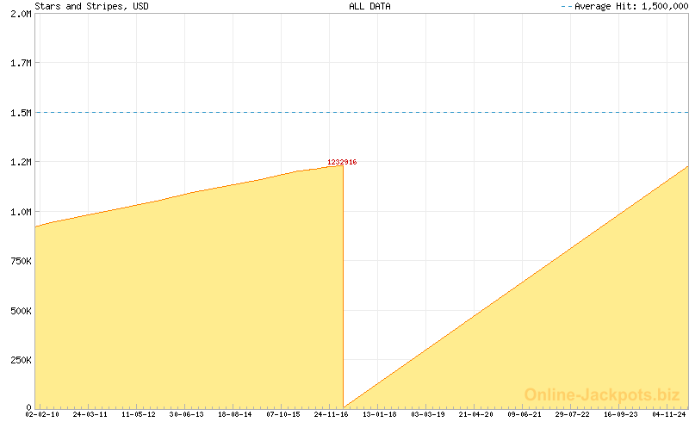Click the 18-08-14 x-axis tick label
The width and height of the screenshot is (689, 422).
coord(235,414)
